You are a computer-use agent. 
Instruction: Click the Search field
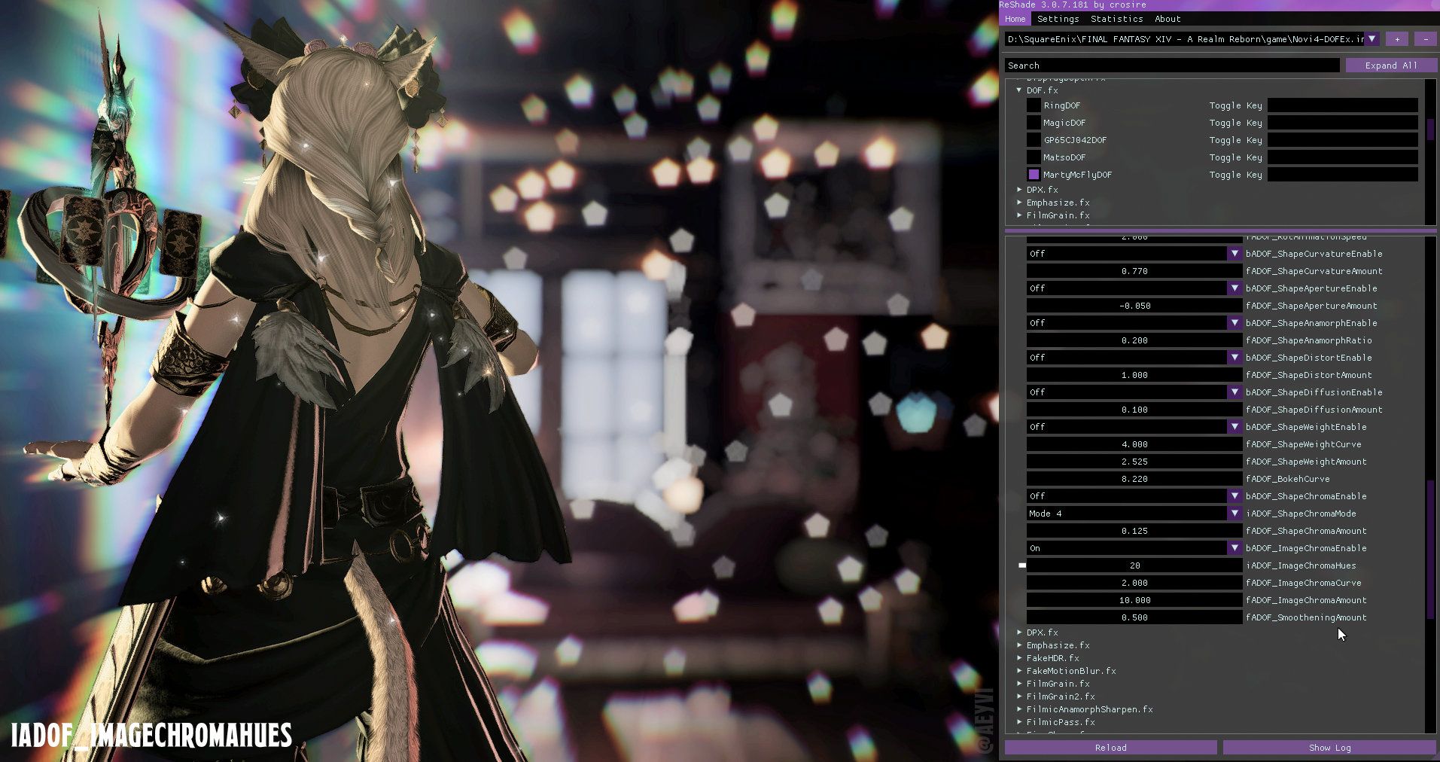click(1172, 66)
